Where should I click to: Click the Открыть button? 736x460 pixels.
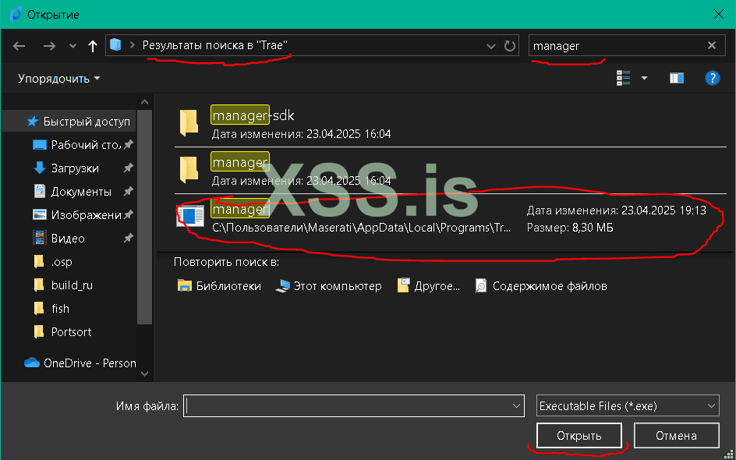tap(579, 436)
